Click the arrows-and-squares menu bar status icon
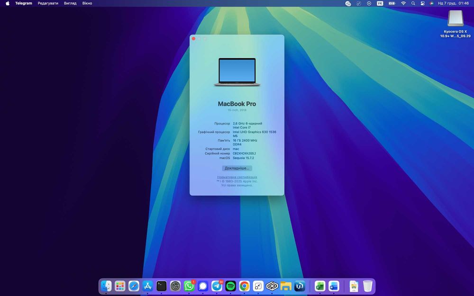This screenshot has height=296, width=474. click(x=359, y=3)
